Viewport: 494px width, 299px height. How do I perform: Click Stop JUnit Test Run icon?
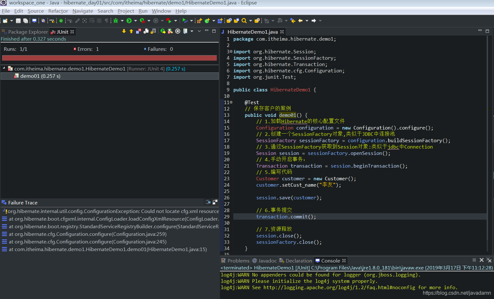pyautogui.click(x=178, y=31)
